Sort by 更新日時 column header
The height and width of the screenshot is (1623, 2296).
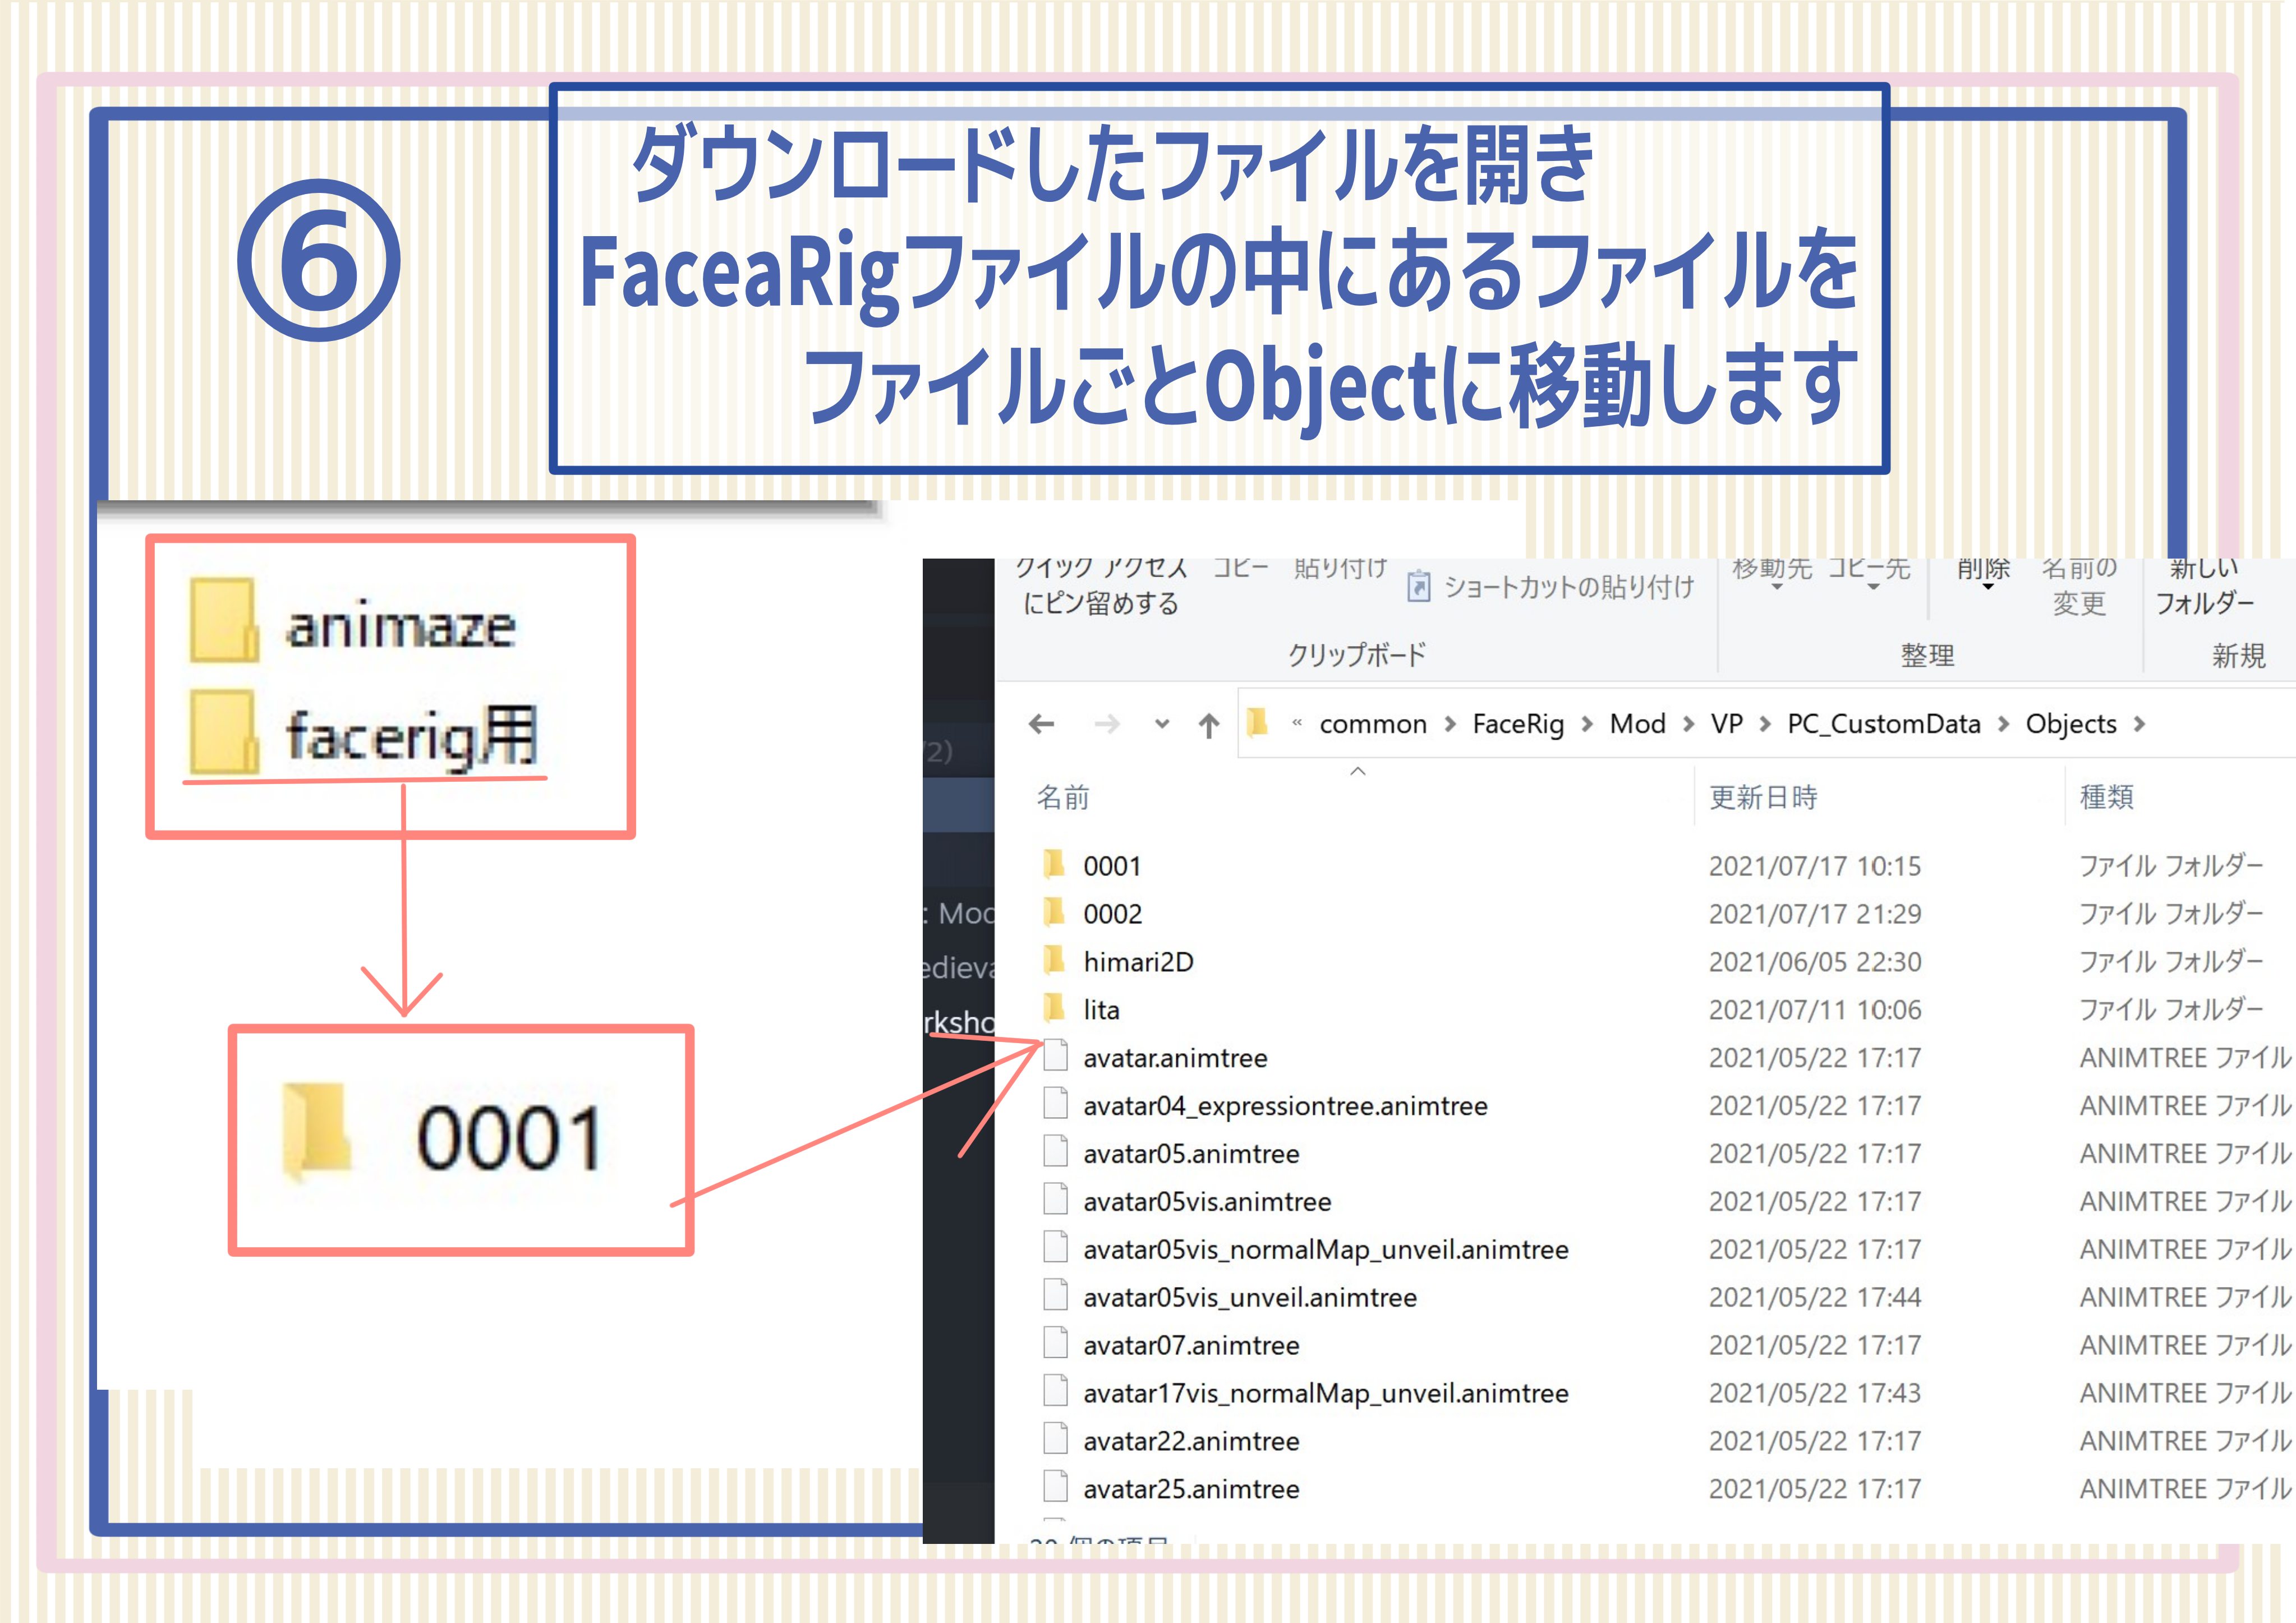[x=1763, y=797]
